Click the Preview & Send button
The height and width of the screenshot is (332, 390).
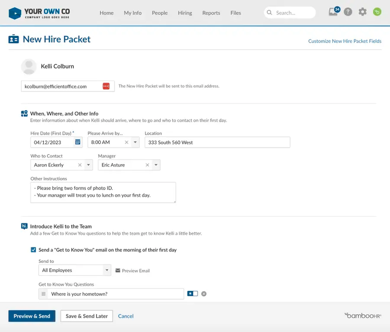coord(32,316)
